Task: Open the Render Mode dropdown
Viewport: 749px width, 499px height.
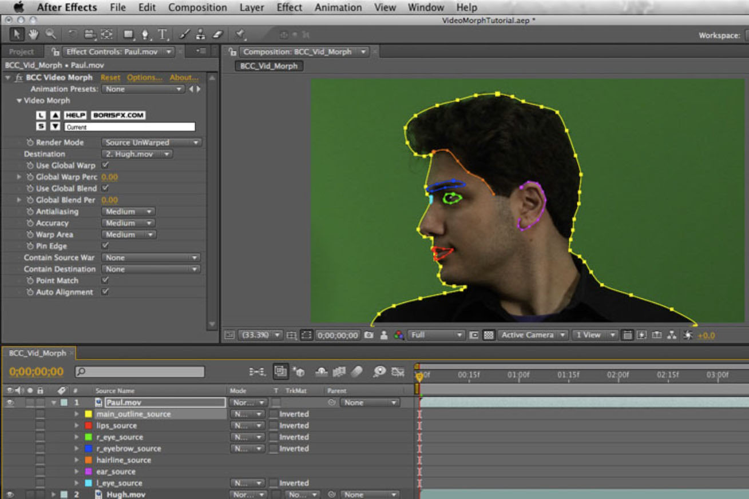Action: pyautogui.click(x=151, y=142)
